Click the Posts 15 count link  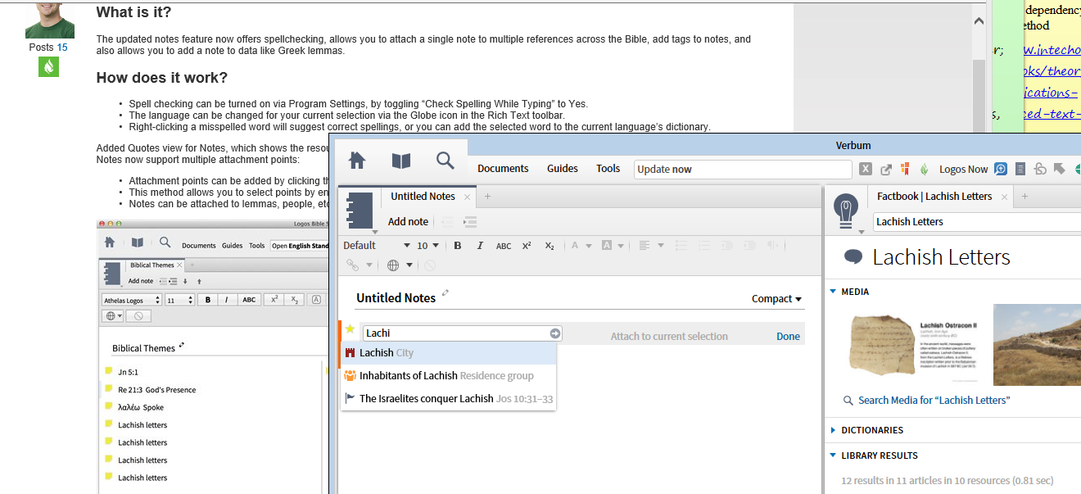pos(61,48)
